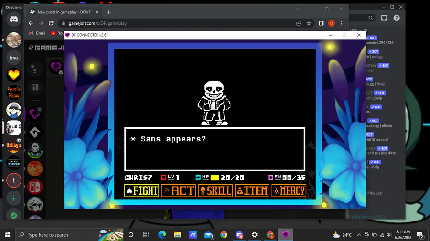Open the orange heart Discord server
Viewport: 430px width, 241px height.
coord(14,75)
